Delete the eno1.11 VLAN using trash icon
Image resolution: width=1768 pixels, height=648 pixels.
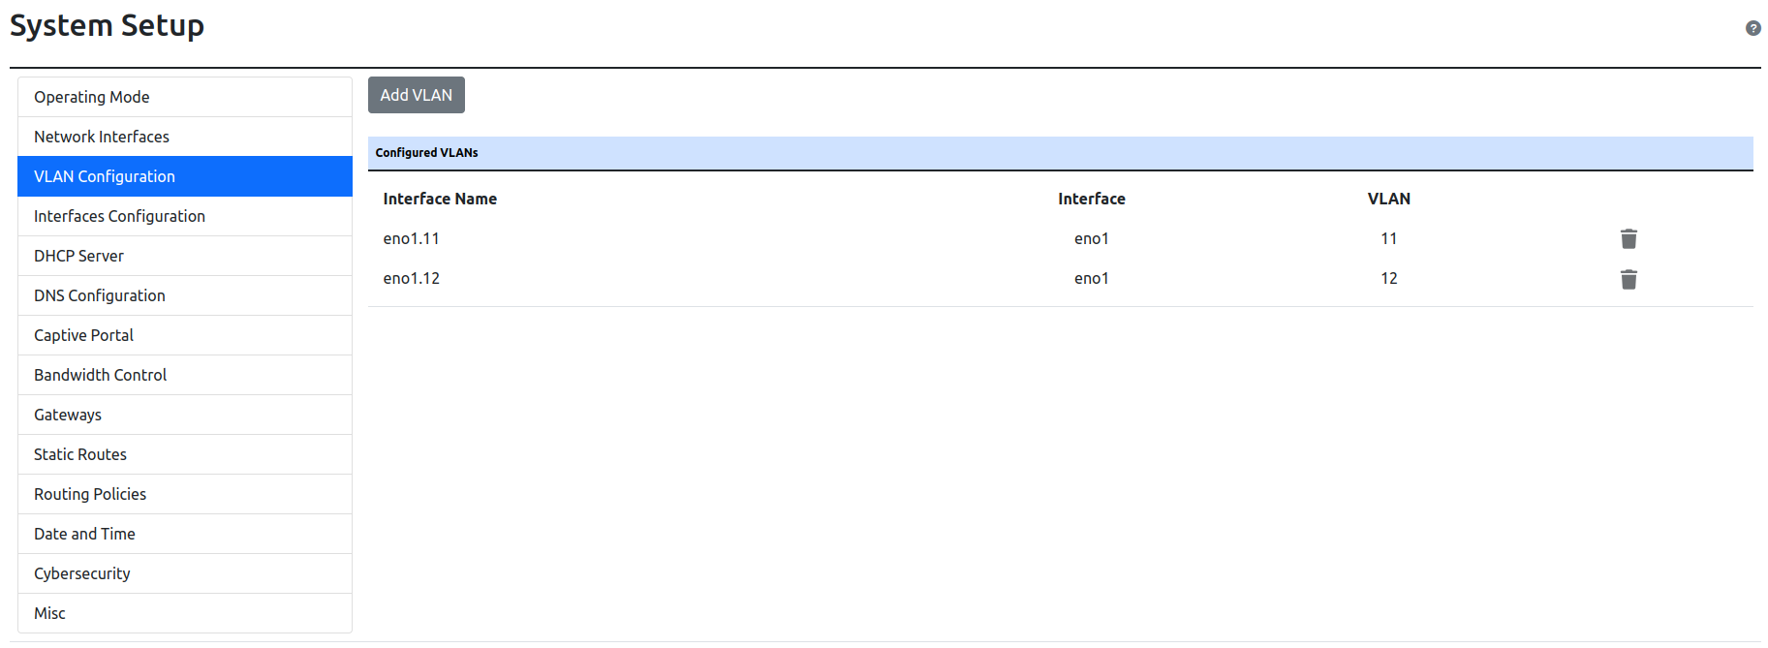pyautogui.click(x=1628, y=239)
